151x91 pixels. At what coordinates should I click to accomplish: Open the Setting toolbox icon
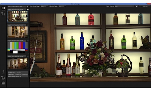(x=3, y=83)
